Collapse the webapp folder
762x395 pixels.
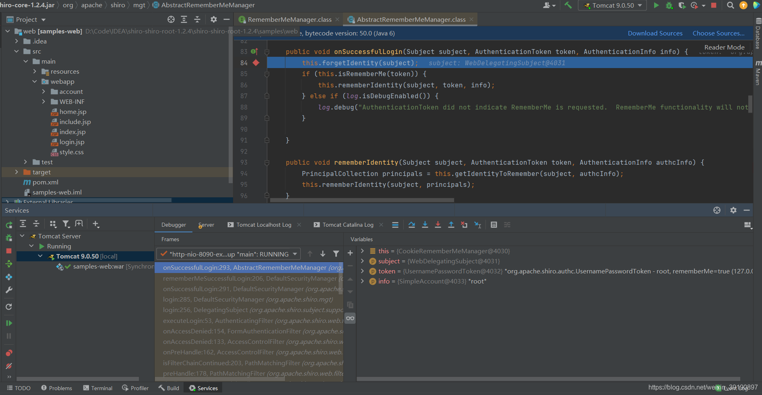point(35,81)
